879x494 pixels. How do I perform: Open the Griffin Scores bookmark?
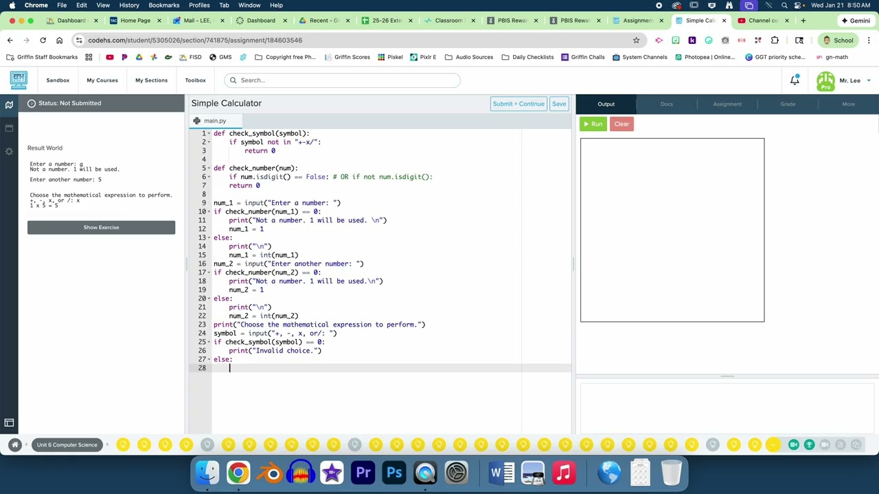tap(347, 57)
